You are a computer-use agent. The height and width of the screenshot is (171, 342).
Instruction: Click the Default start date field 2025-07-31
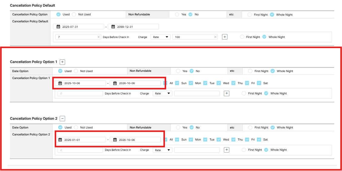click(x=78, y=27)
